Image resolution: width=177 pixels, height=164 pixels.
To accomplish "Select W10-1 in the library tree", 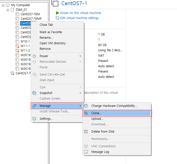I will coord(25,41).
